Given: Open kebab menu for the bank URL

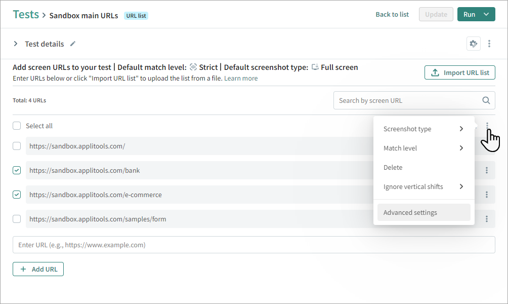Looking at the screenshot, I should (x=487, y=170).
